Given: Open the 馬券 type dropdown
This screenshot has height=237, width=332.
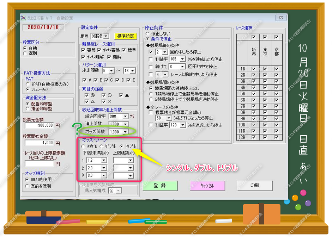Looking at the screenshot, I should click(106, 36).
